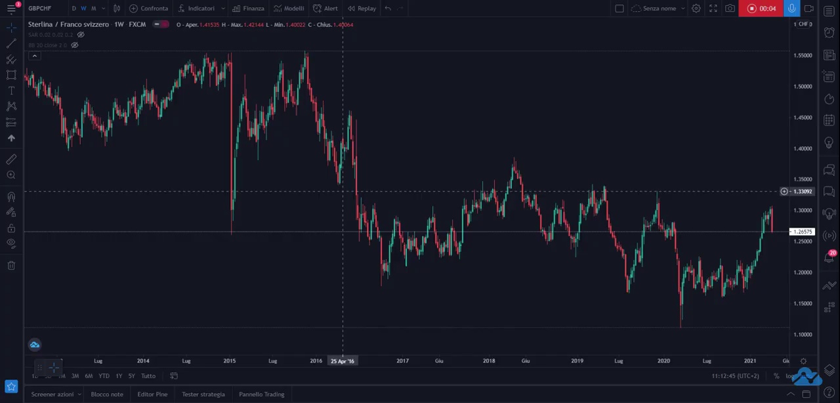
Task: Open the Modelli templates button
Action: pyautogui.click(x=289, y=9)
